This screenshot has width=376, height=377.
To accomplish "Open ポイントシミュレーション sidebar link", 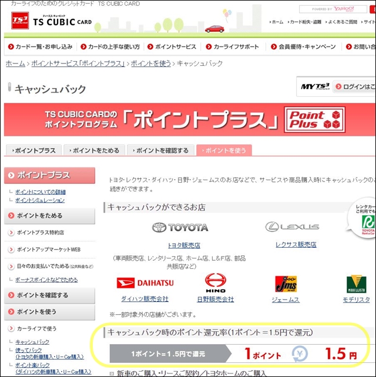I will (x=40, y=200).
